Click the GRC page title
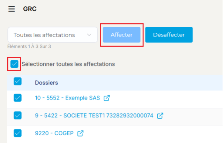 pyautogui.click(x=30, y=9)
